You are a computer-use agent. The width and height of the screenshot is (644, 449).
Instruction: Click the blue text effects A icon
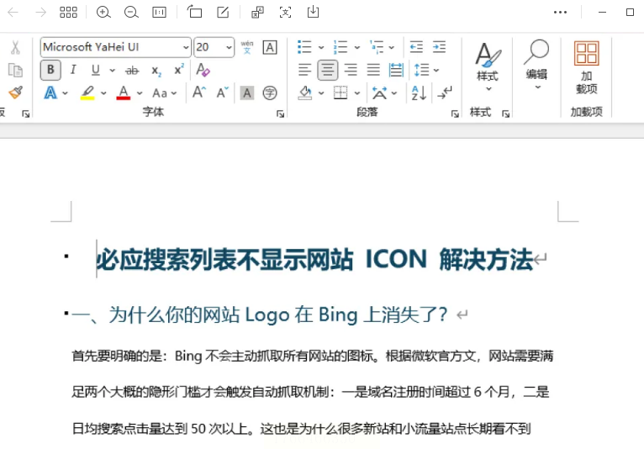click(50, 92)
